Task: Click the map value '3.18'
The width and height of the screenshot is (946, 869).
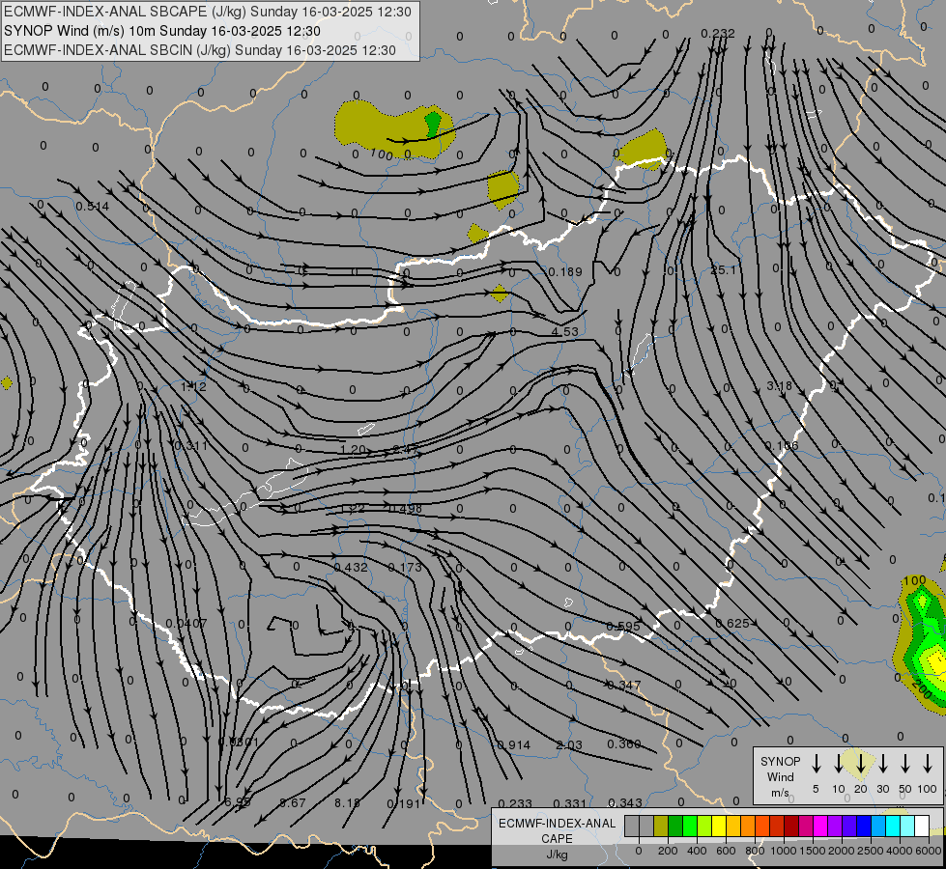Action: tap(779, 385)
